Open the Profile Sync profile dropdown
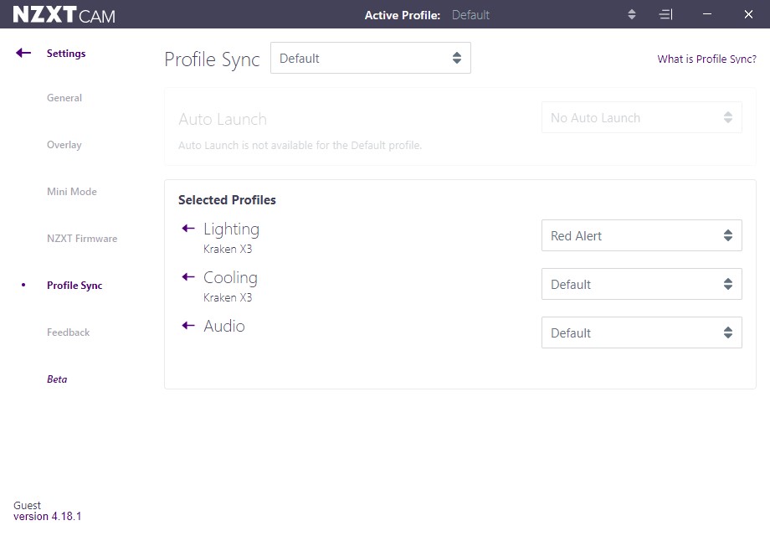Screen dimensions: 770x536 pyautogui.click(x=370, y=58)
